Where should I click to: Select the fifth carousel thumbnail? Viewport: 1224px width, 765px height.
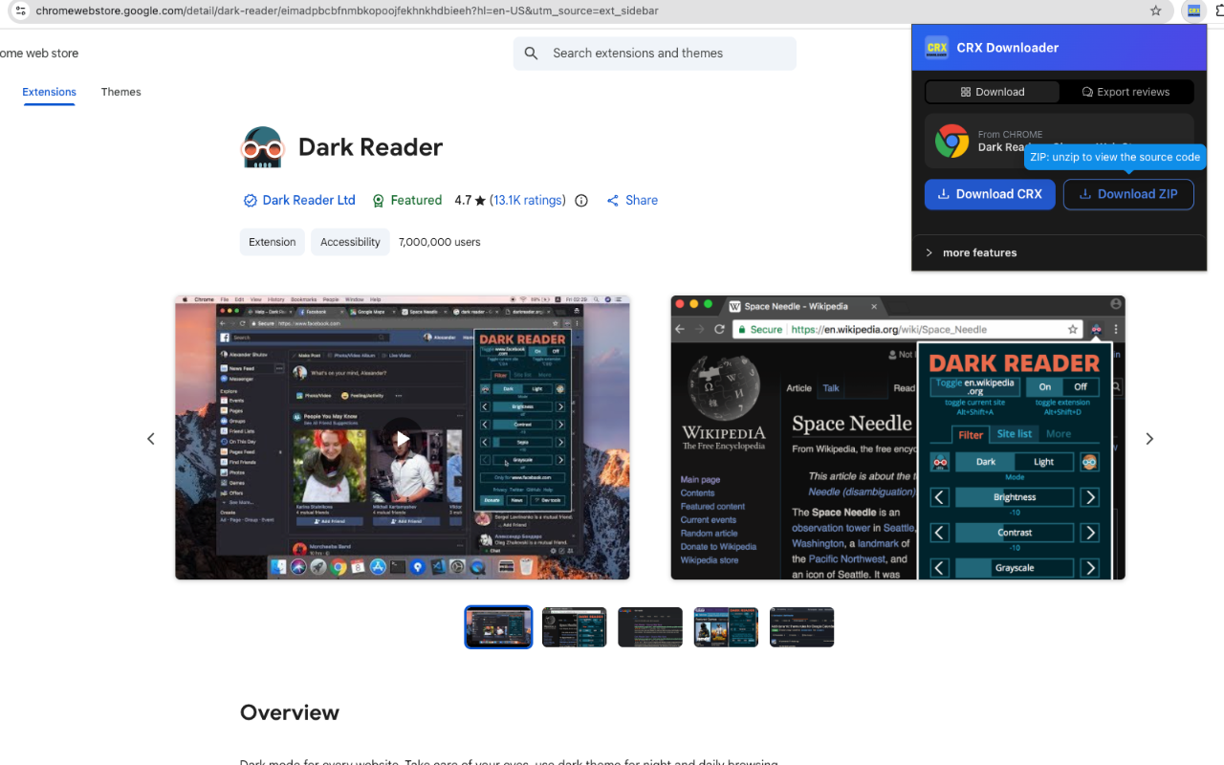[x=802, y=627]
